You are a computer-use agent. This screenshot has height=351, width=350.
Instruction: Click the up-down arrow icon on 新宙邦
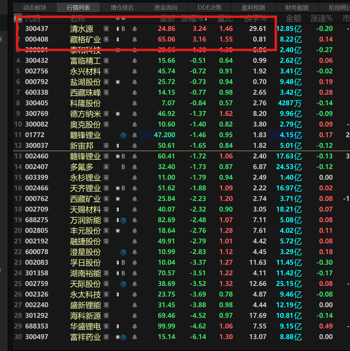pyautogui.click(x=118, y=146)
